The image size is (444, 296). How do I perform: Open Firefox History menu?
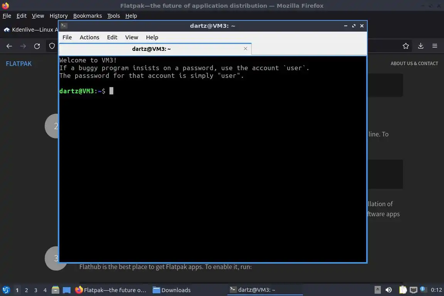coord(59,16)
